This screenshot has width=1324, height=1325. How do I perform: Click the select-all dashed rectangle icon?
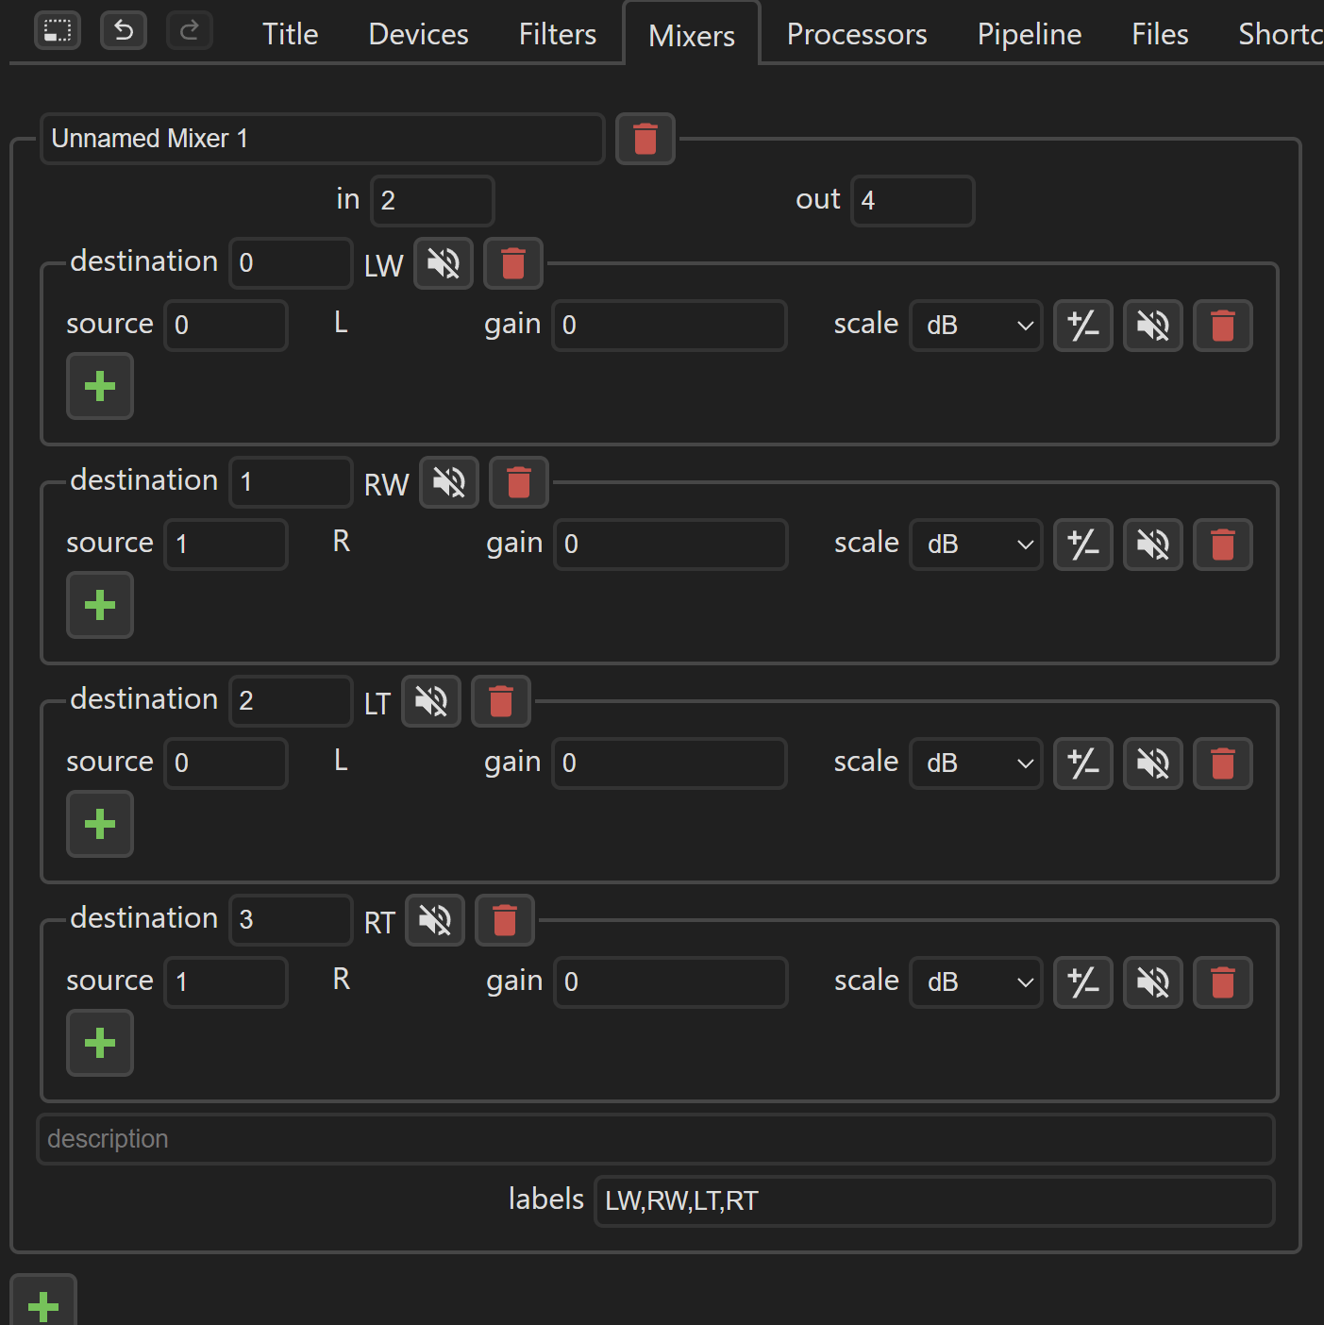[x=58, y=31]
